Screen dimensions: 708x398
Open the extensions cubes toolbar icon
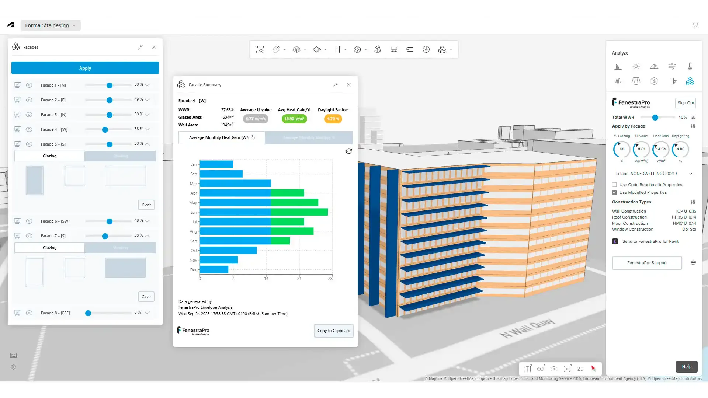pos(442,49)
